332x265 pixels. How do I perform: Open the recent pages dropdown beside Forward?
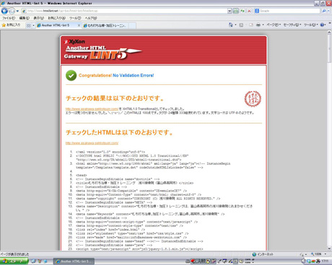[17, 11]
